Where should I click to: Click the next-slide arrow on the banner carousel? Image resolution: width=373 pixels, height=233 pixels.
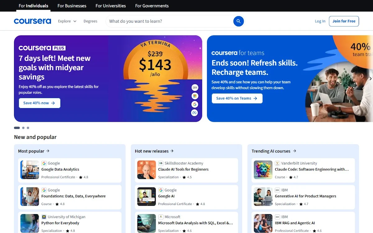pos(370,79)
